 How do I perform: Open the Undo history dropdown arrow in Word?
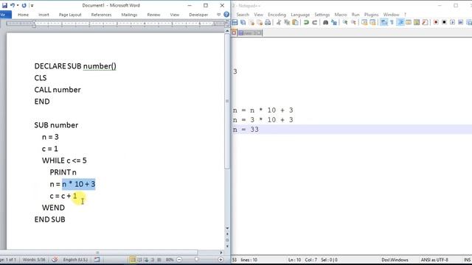click(x=18, y=5)
